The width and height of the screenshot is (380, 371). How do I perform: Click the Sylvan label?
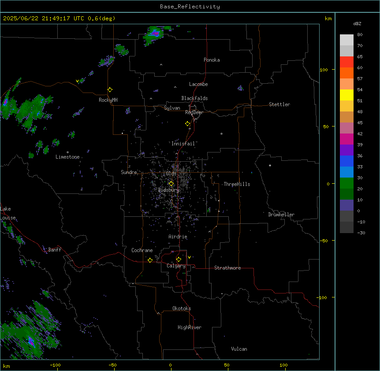tap(172, 108)
